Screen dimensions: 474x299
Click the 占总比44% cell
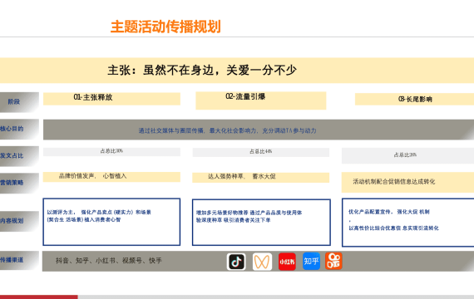coord(260,152)
